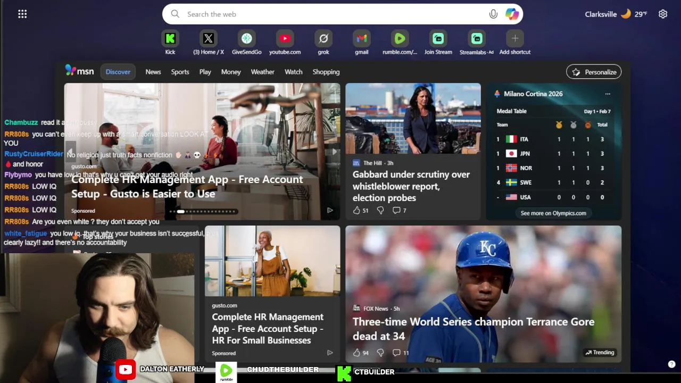Dislike the Terrance Gore article
681x383 pixels.
click(x=380, y=353)
